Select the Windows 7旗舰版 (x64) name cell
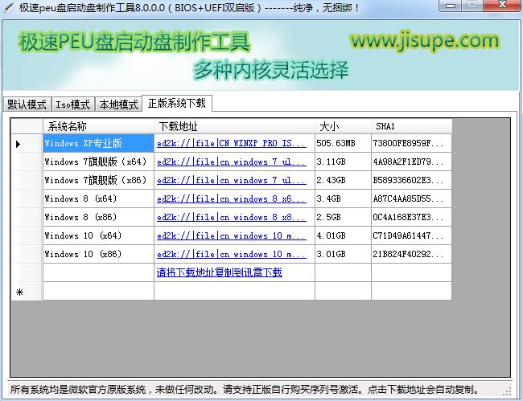Screen dimensions: 523x401 (98, 162)
